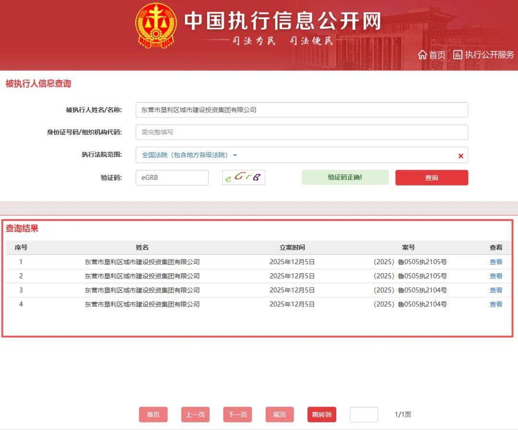The height and width of the screenshot is (430, 518).
Task: Click the 首页 first page pagination button
Action: (153, 414)
